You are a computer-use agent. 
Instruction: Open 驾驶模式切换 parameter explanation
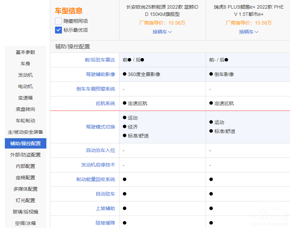click(x=100, y=127)
